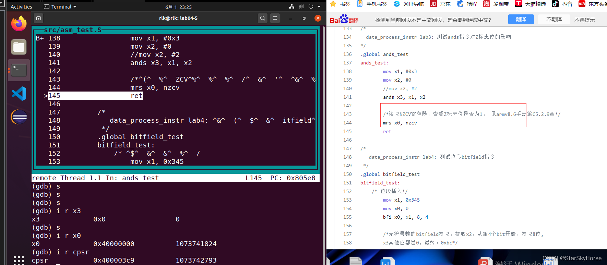Viewport: 607px width, 265px height.
Task: Click 不再提示 in translate bar
Action: (x=585, y=20)
